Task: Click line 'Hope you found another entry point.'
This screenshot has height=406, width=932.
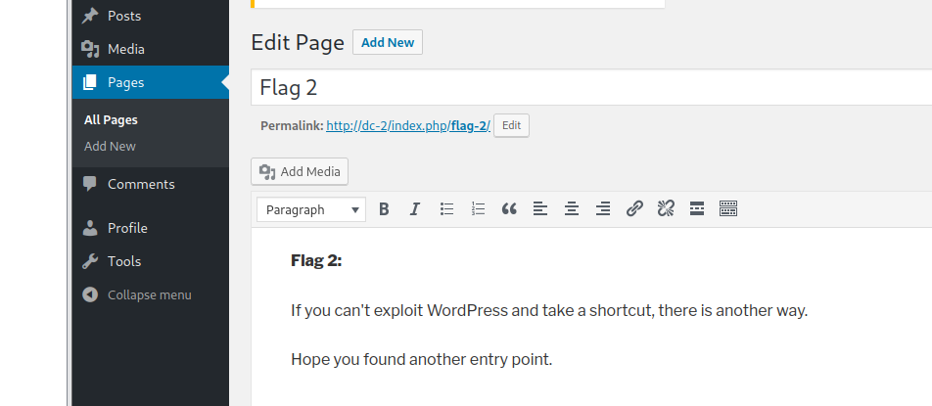Action: (421, 360)
